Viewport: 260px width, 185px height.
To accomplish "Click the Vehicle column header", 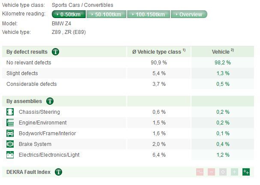I will pyautogui.click(x=222, y=52).
